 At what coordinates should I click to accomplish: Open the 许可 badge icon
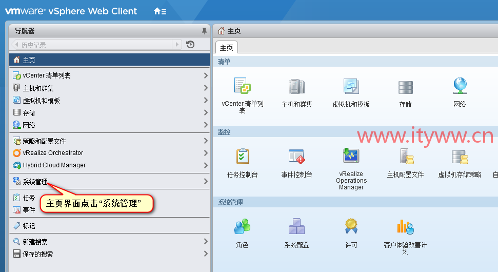click(x=351, y=226)
